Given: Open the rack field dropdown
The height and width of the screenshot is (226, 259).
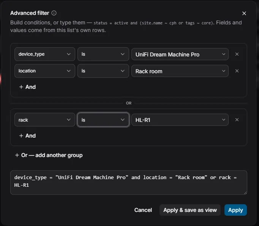Looking at the screenshot, I should [44, 119].
